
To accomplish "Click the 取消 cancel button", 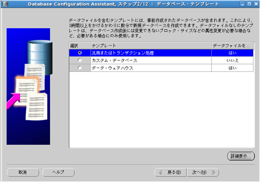I will tap(23, 172).
